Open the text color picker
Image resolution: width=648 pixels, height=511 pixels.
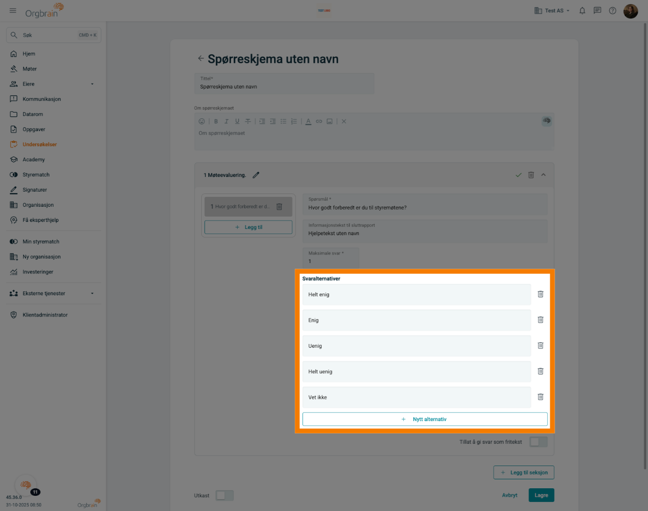308,122
